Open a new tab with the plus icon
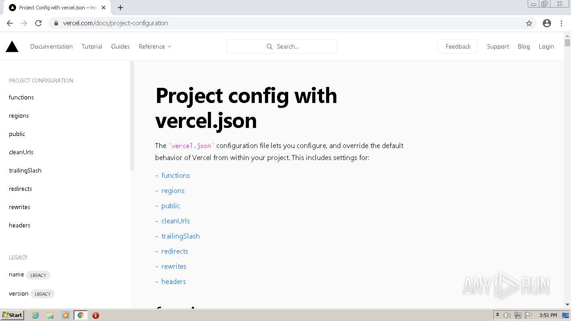Screen dimensions: 571x321 (x=120, y=8)
